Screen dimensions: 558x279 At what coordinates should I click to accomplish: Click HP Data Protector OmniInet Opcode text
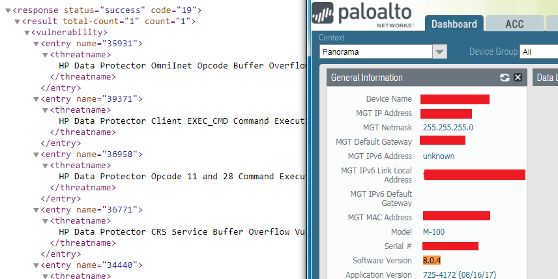183,66
